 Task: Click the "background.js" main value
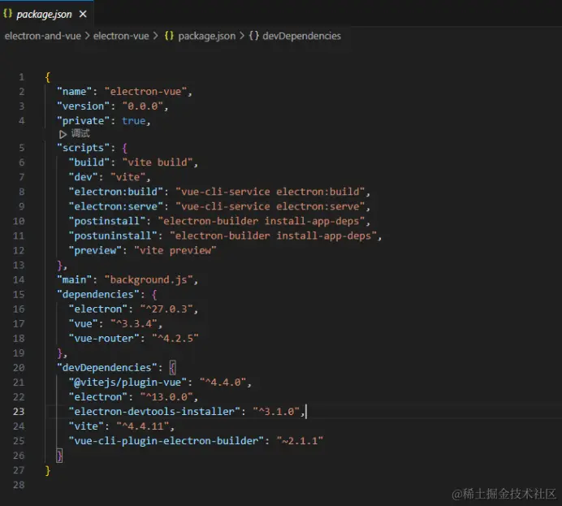point(149,280)
